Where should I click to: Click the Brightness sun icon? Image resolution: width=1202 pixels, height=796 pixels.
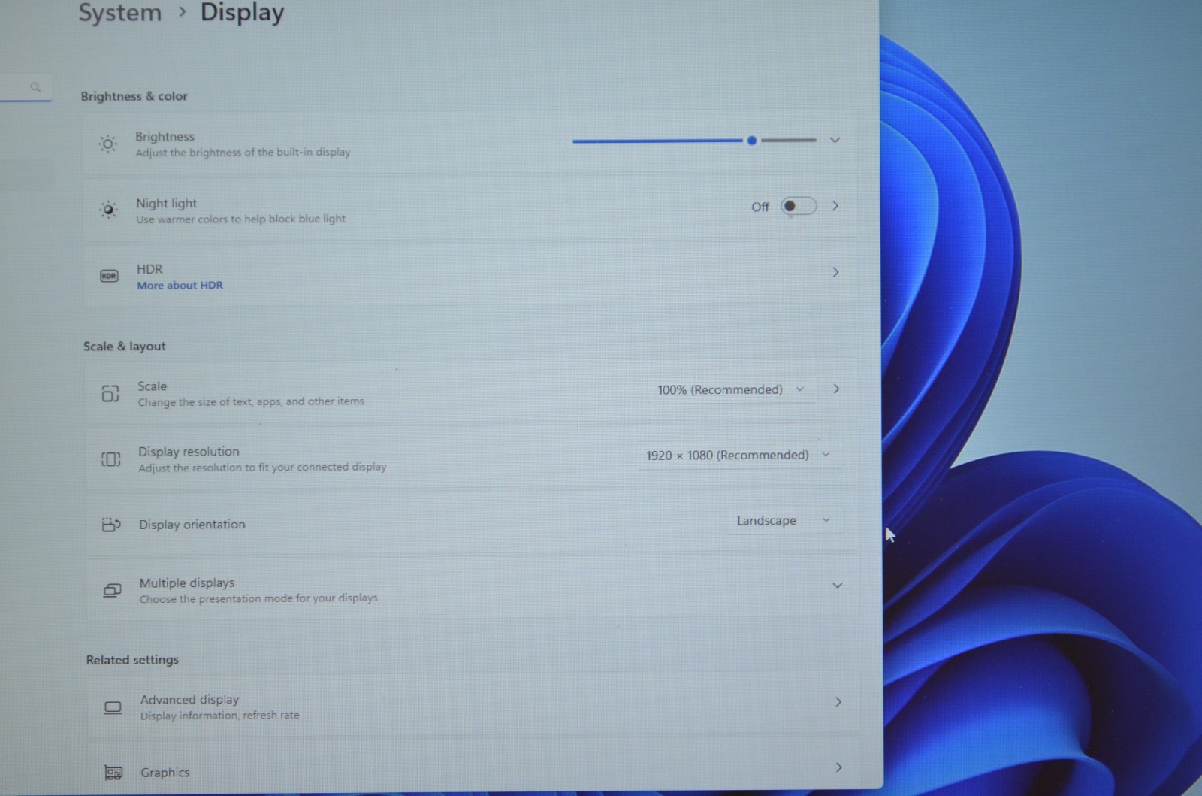[108, 144]
